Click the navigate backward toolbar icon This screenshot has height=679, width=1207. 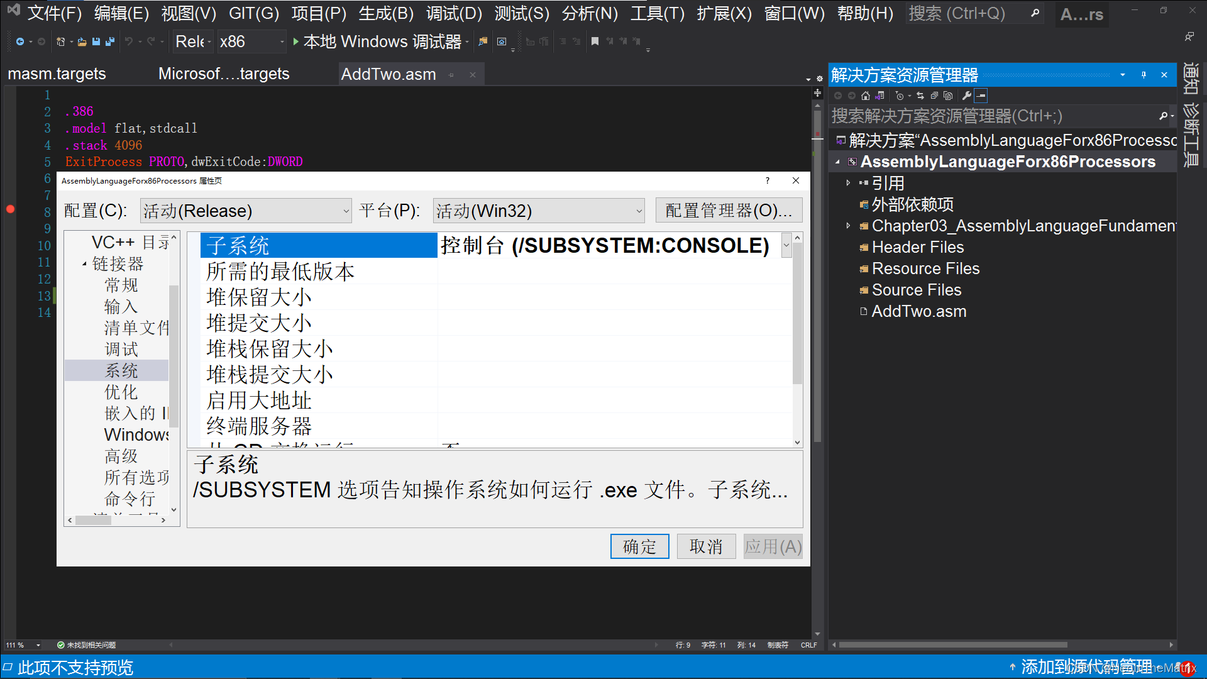click(x=20, y=41)
